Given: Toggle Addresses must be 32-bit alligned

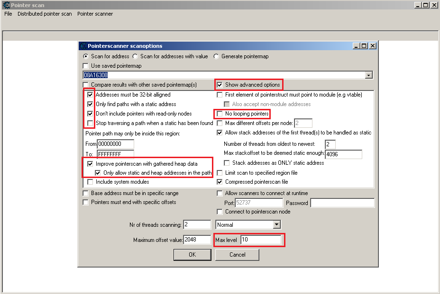Looking at the screenshot, I should [x=90, y=95].
